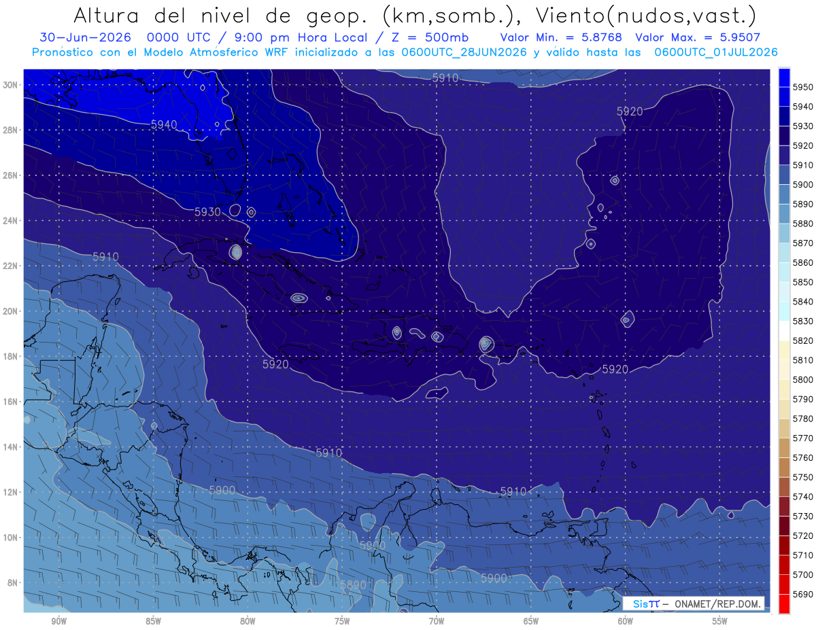Click the legend value '5870'
The height and width of the screenshot is (630, 816).
coord(803,243)
